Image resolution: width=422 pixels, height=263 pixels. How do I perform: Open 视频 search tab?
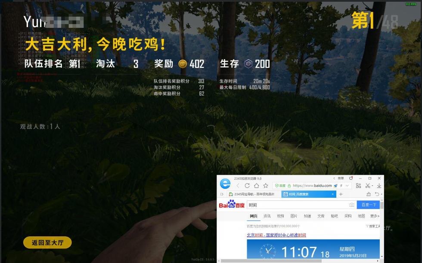tap(280, 216)
